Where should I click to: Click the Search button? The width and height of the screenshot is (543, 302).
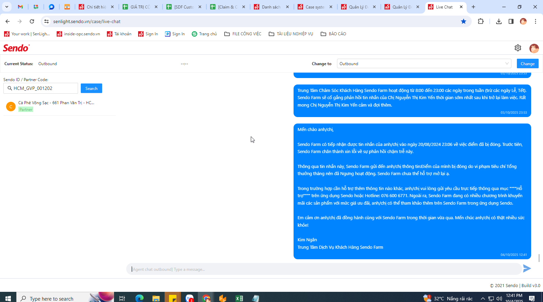pos(91,88)
